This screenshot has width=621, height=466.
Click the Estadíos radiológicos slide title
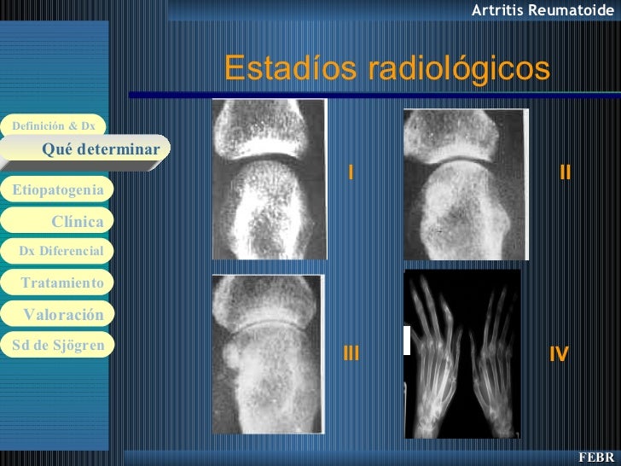[x=387, y=68]
